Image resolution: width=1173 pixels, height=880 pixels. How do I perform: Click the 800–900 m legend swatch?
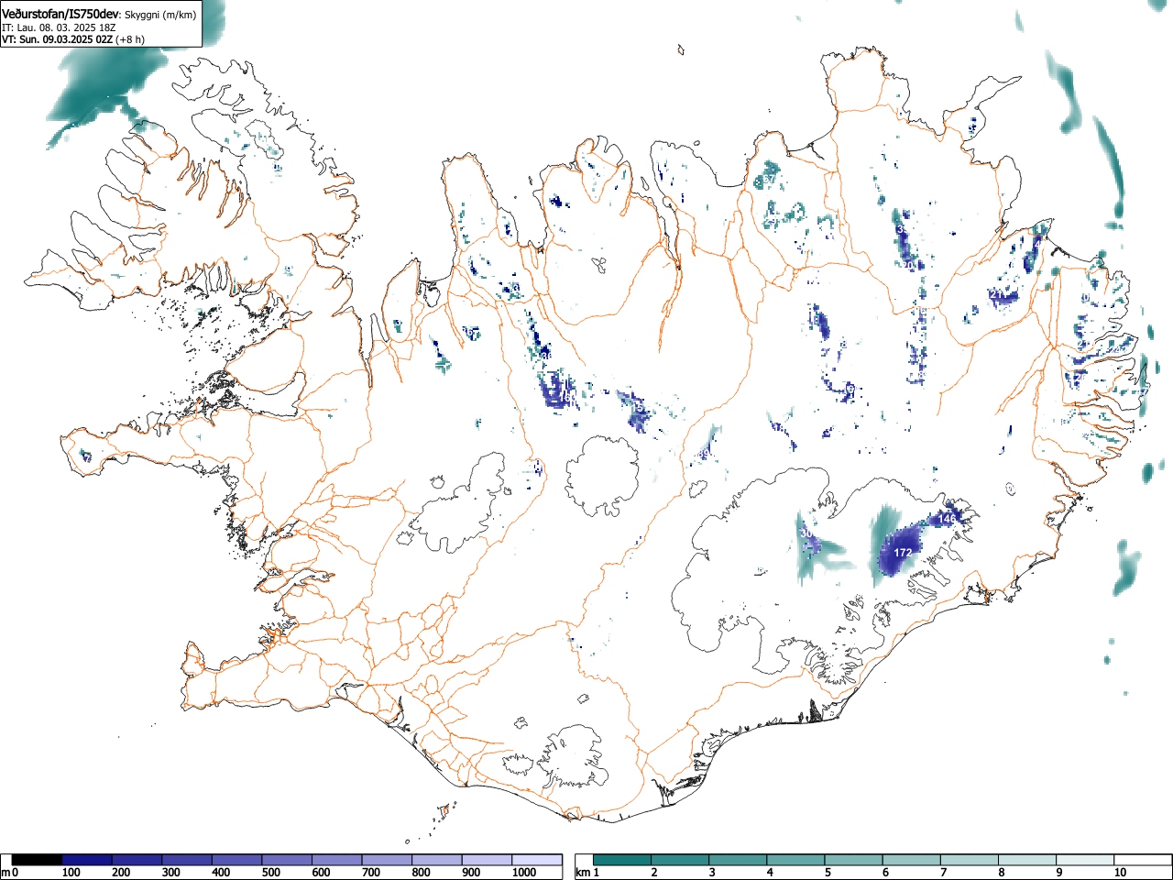(437, 860)
